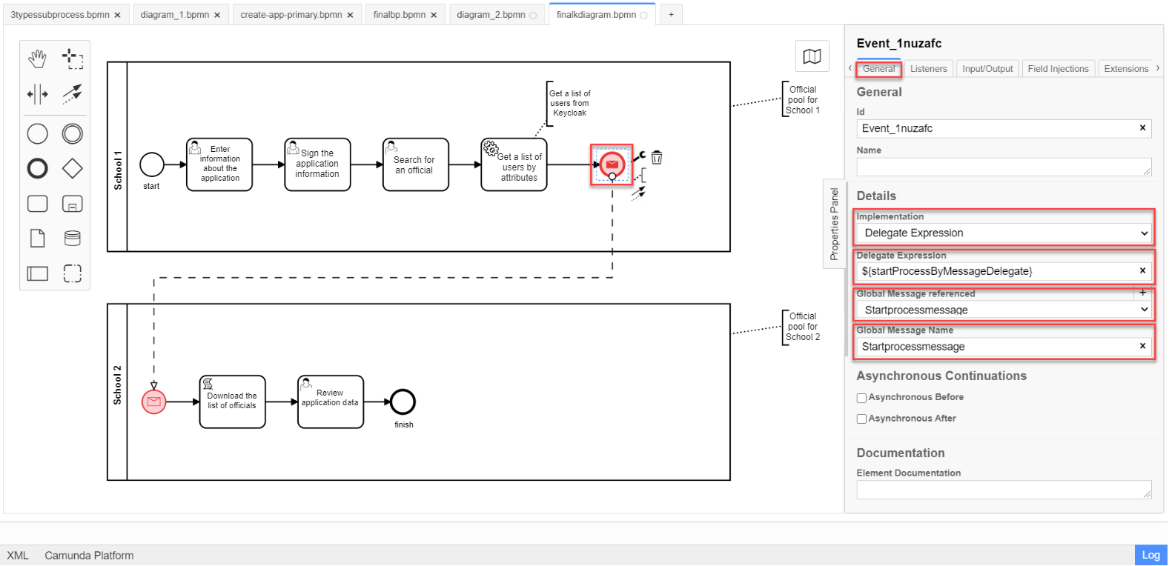The image size is (1169, 566).
Task: Activate the Global Connect tool
Action: point(73,94)
